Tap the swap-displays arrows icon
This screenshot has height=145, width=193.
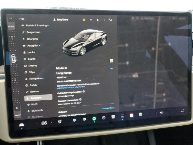click(182, 111)
